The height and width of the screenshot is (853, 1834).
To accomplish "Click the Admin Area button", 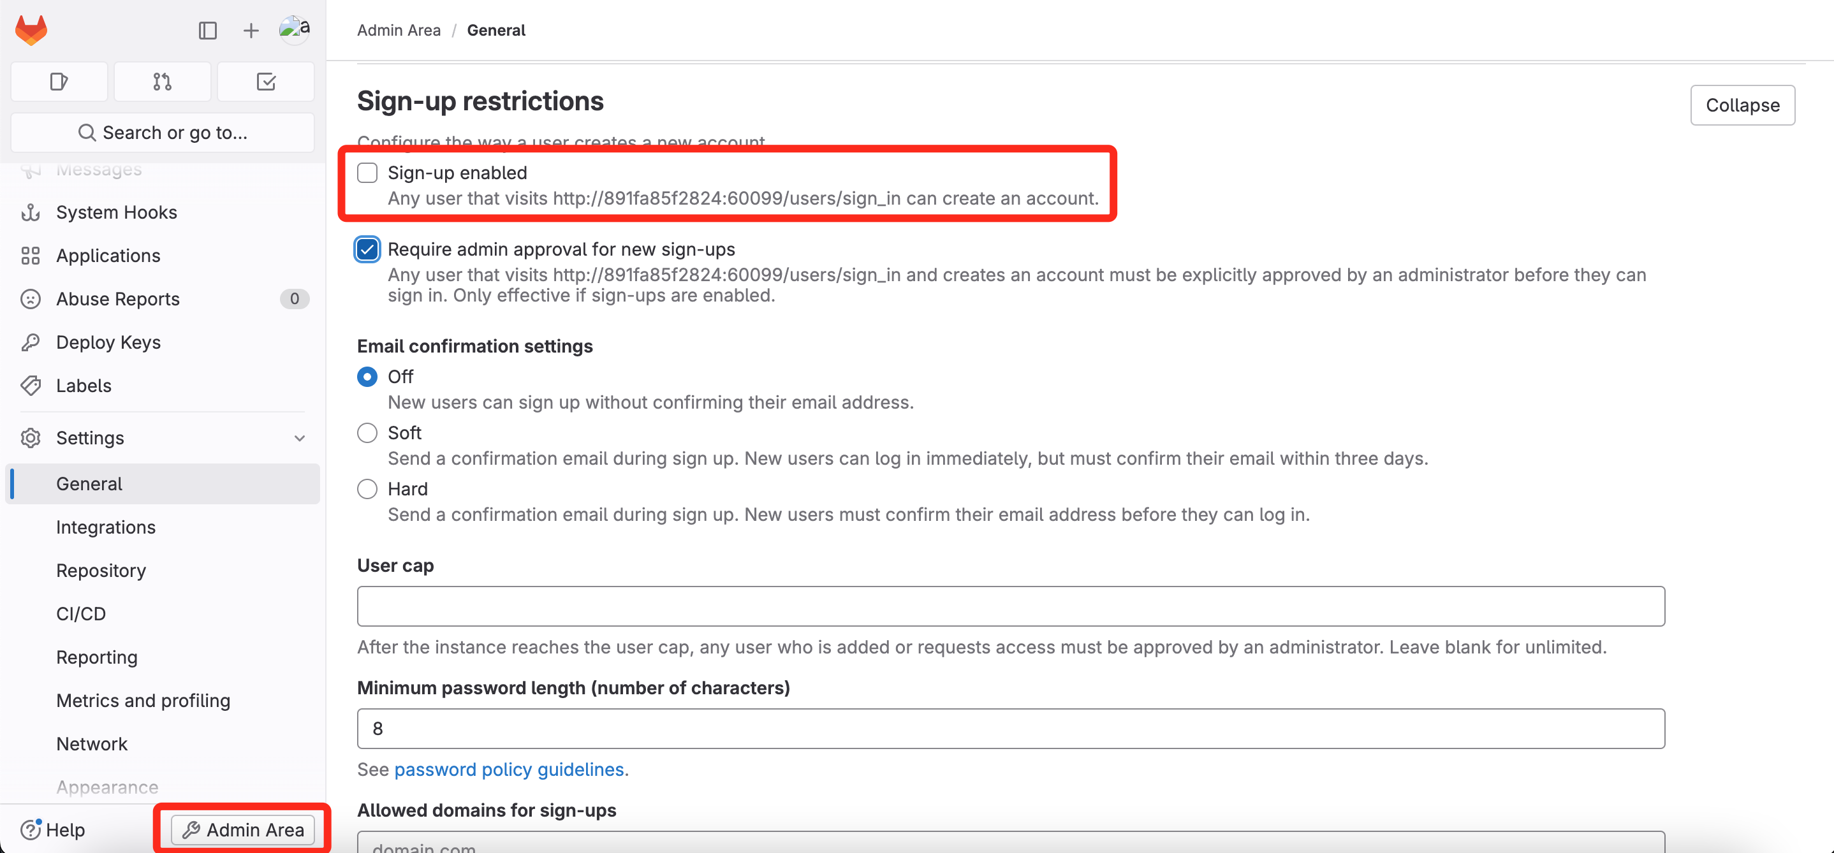I will pyautogui.click(x=243, y=829).
